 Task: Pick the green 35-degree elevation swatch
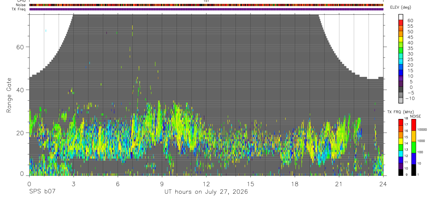tap(401, 51)
